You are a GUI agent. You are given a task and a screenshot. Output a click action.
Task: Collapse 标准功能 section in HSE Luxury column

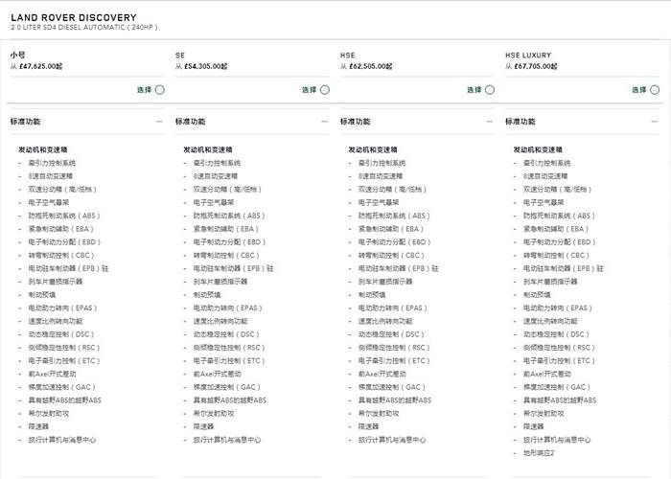tap(655, 122)
